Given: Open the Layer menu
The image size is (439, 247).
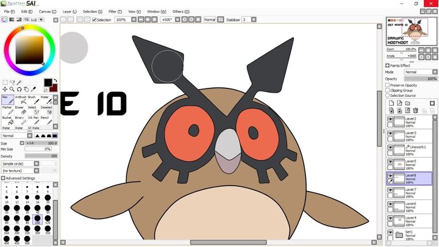Looking at the screenshot, I should tap(70, 12).
